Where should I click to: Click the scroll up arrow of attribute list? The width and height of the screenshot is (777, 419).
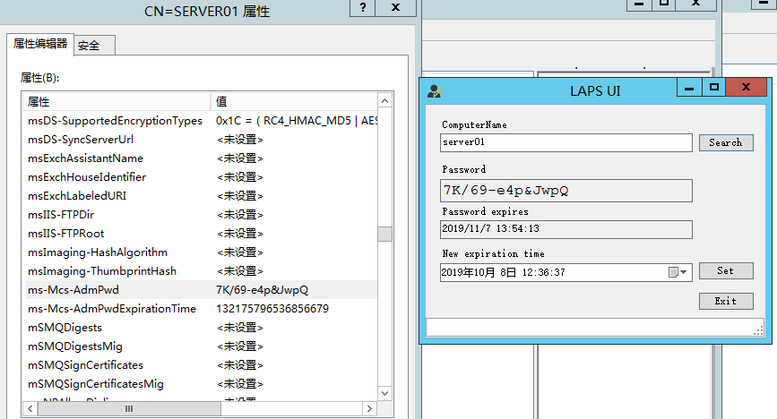tap(385, 101)
